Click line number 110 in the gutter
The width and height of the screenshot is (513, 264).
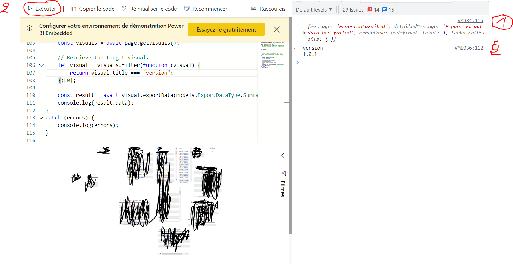[x=31, y=95]
